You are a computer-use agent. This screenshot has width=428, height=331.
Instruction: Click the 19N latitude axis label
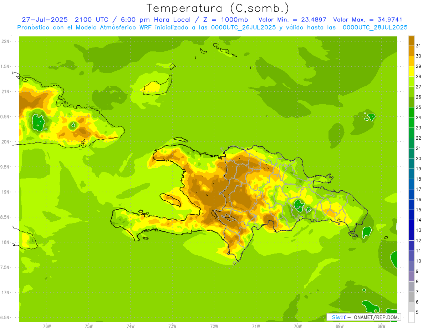(x=5, y=192)
